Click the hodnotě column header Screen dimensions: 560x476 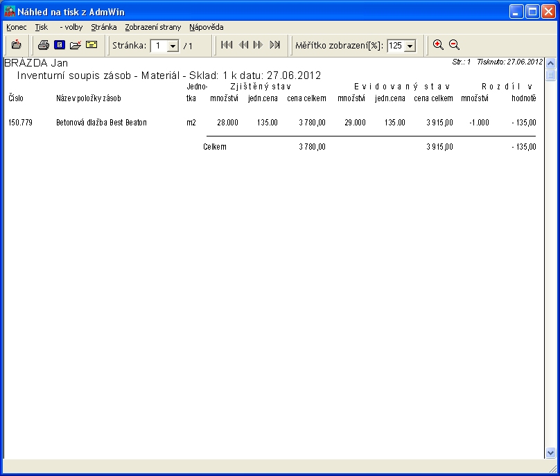(523, 98)
